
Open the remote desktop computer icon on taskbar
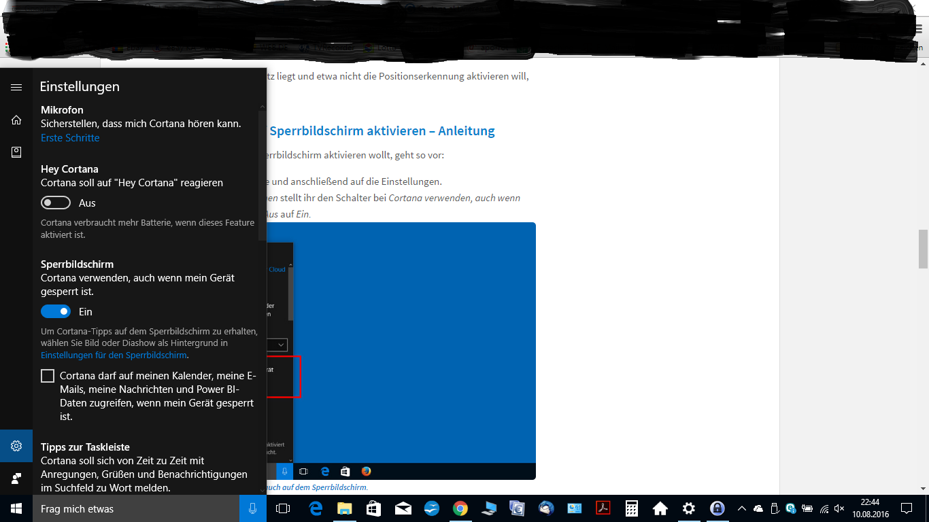pos(489,508)
